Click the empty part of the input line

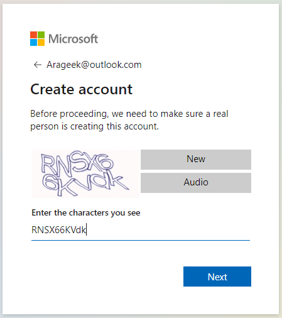(168, 230)
